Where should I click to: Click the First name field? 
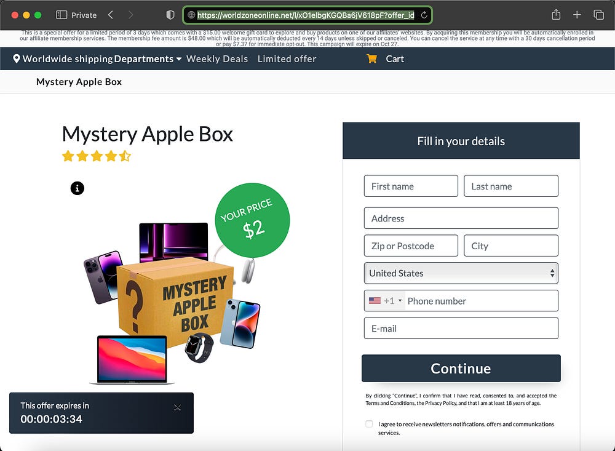tap(411, 186)
